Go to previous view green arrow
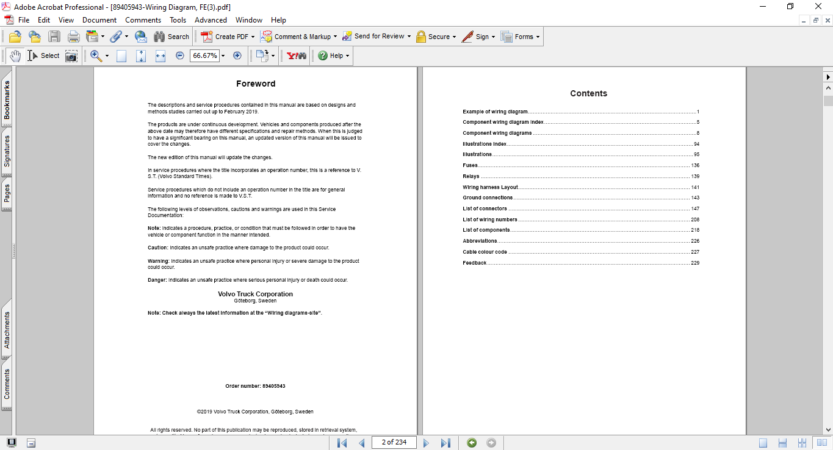 coord(472,443)
